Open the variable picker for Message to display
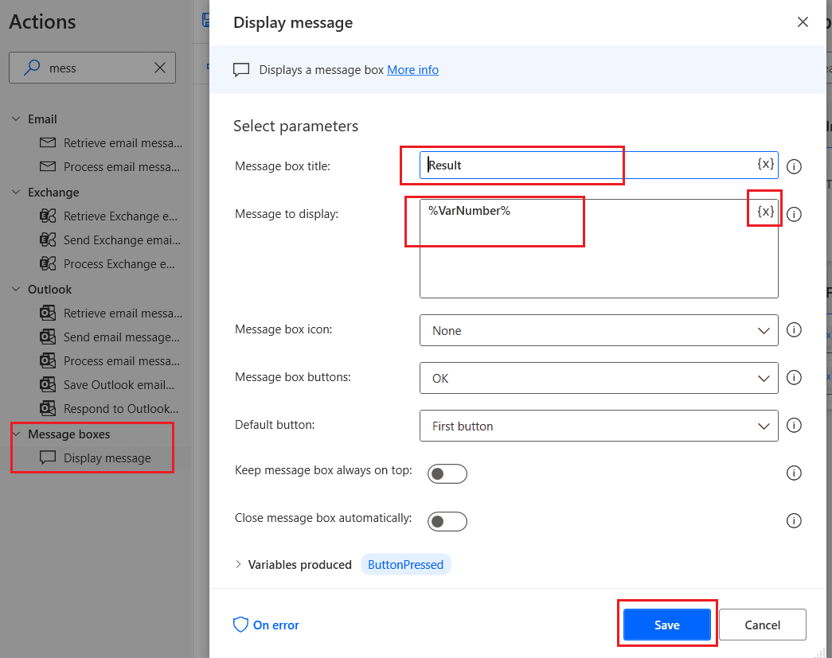The height and width of the screenshot is (658, 832). (764, 210)
